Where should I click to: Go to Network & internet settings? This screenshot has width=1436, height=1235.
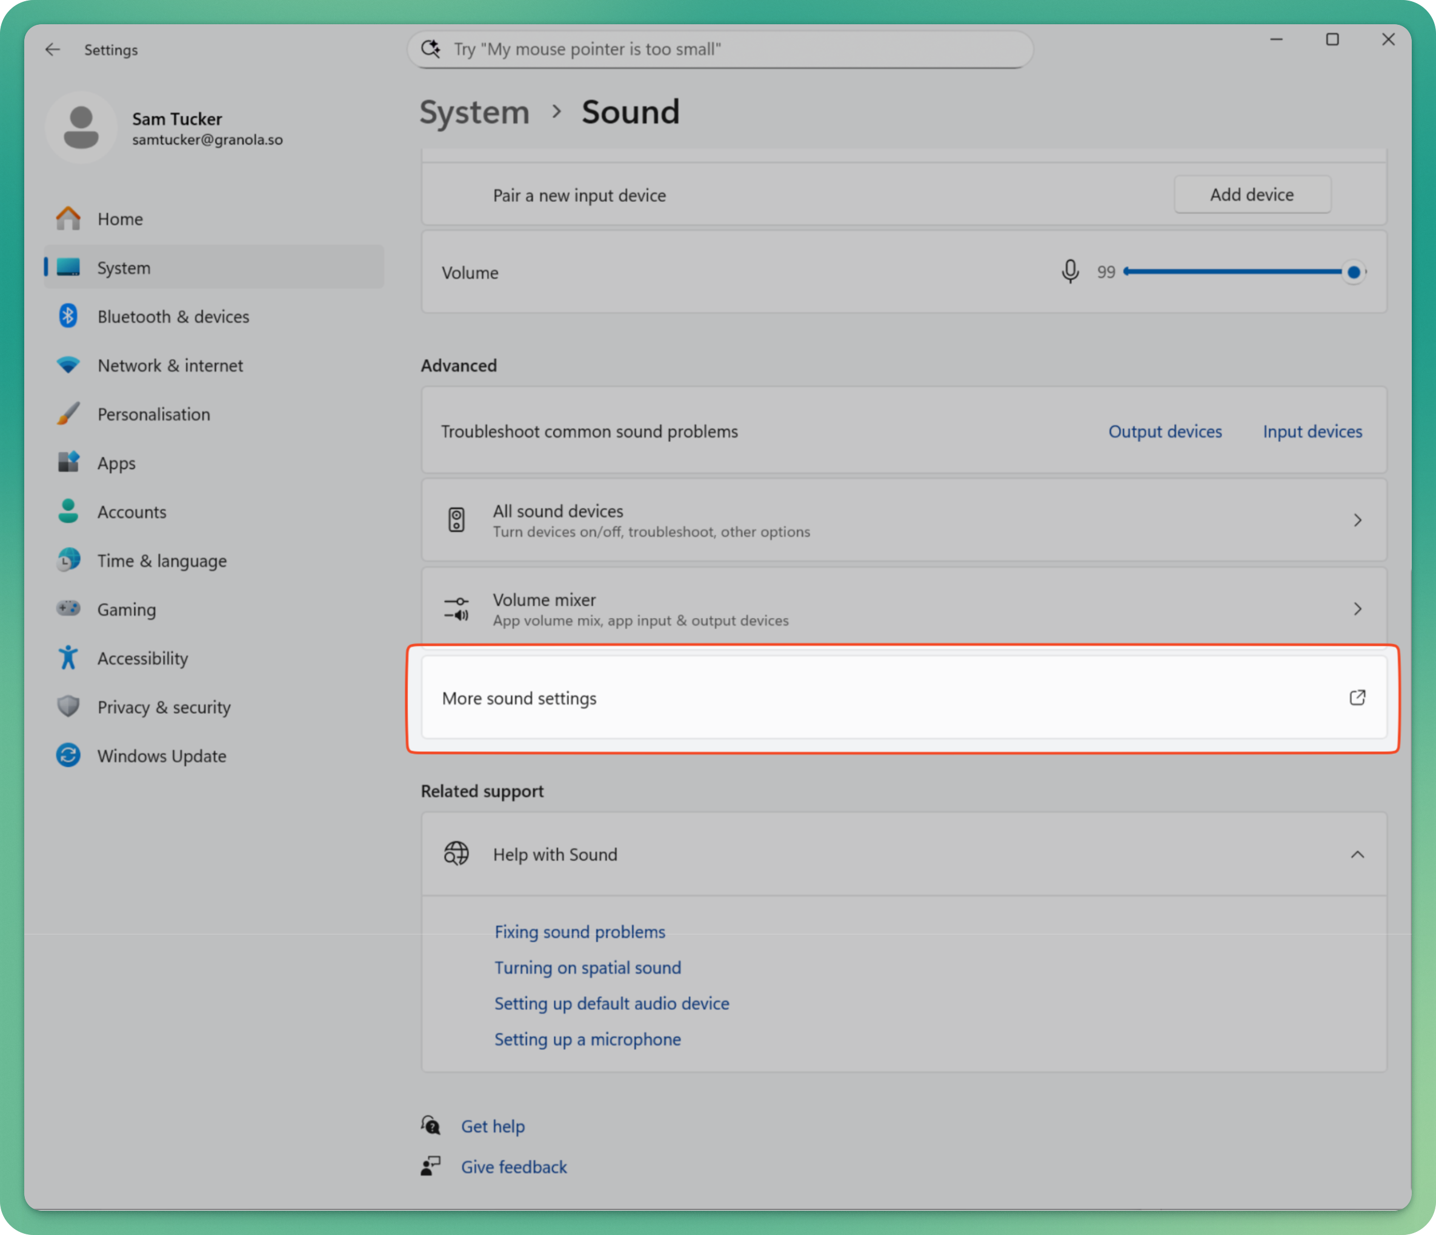tap(170, 365)
